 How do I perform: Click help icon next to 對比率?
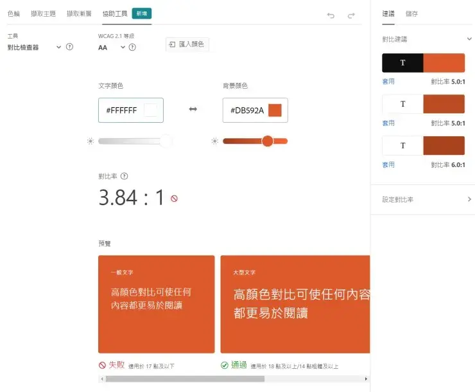pyautogui.click(x=124, y=176)
